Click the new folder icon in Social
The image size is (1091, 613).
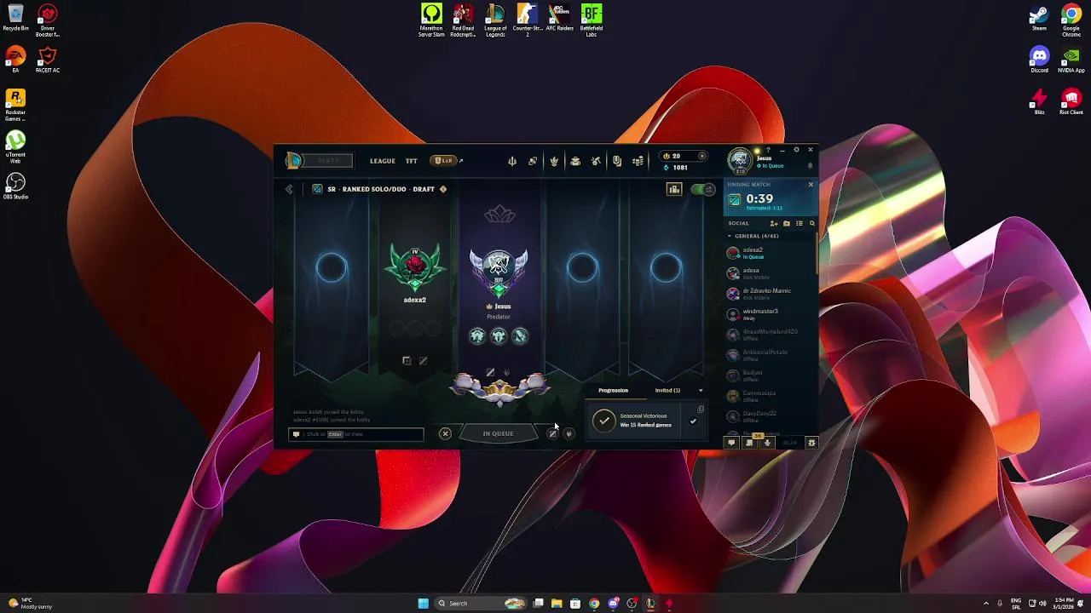point(787,223)
